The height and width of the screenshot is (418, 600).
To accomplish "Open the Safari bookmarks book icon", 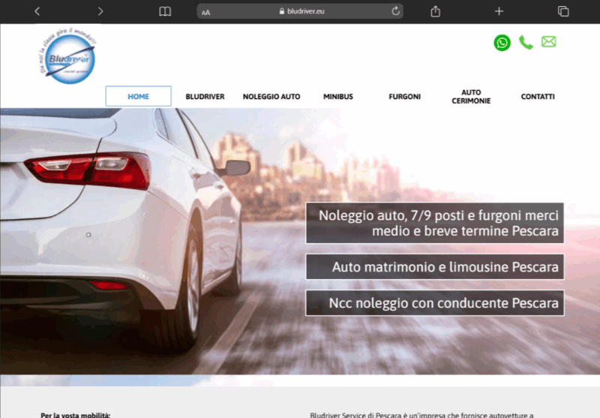I will [165, 11].
